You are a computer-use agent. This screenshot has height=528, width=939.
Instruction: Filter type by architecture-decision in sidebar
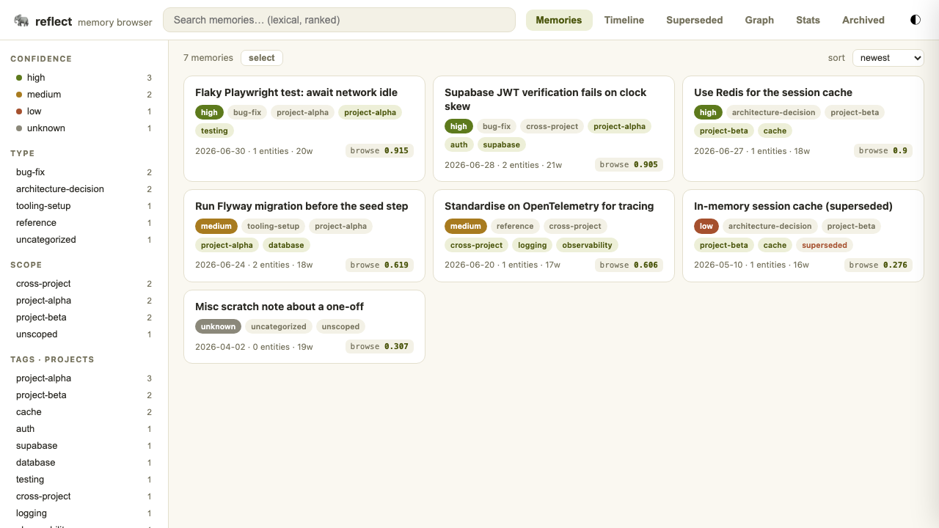pyautogui.click(x=84, y=189)
